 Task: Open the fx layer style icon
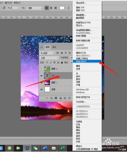pos(52,98)
